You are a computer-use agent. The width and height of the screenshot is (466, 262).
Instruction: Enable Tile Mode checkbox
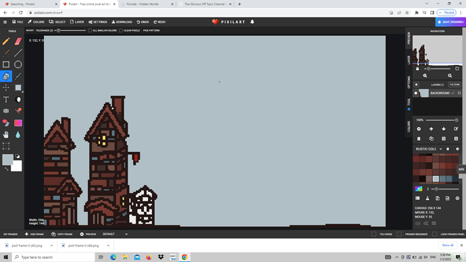(x=373, y=234)
